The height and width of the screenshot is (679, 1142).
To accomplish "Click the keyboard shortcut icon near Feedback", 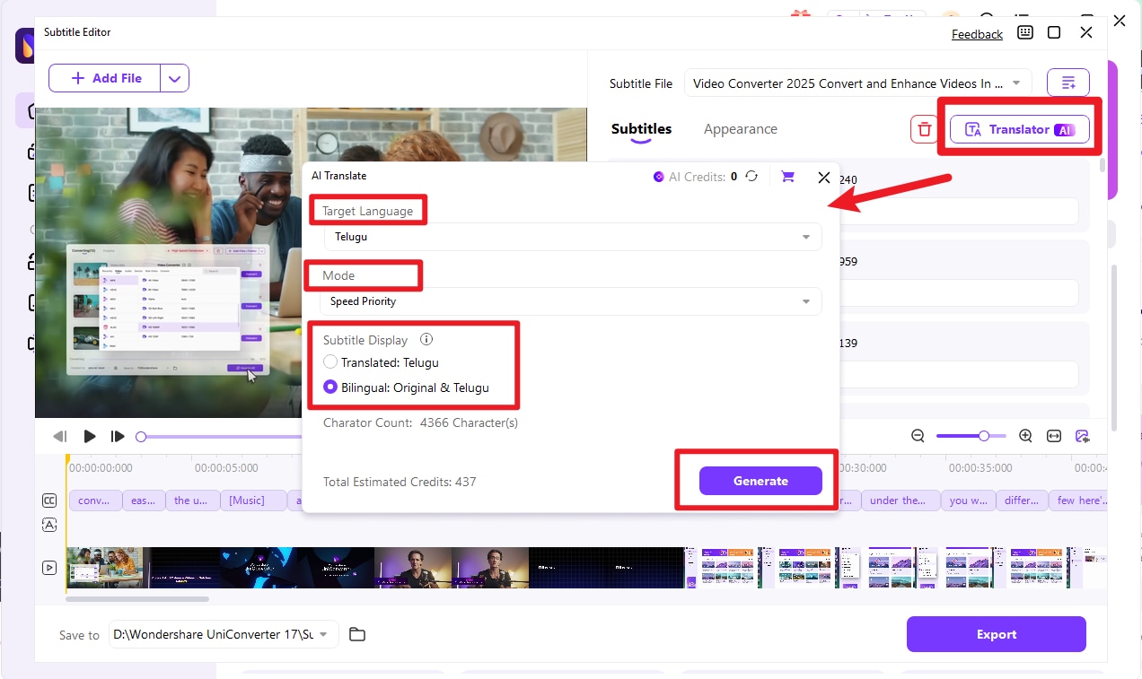I will point(1025,32).
